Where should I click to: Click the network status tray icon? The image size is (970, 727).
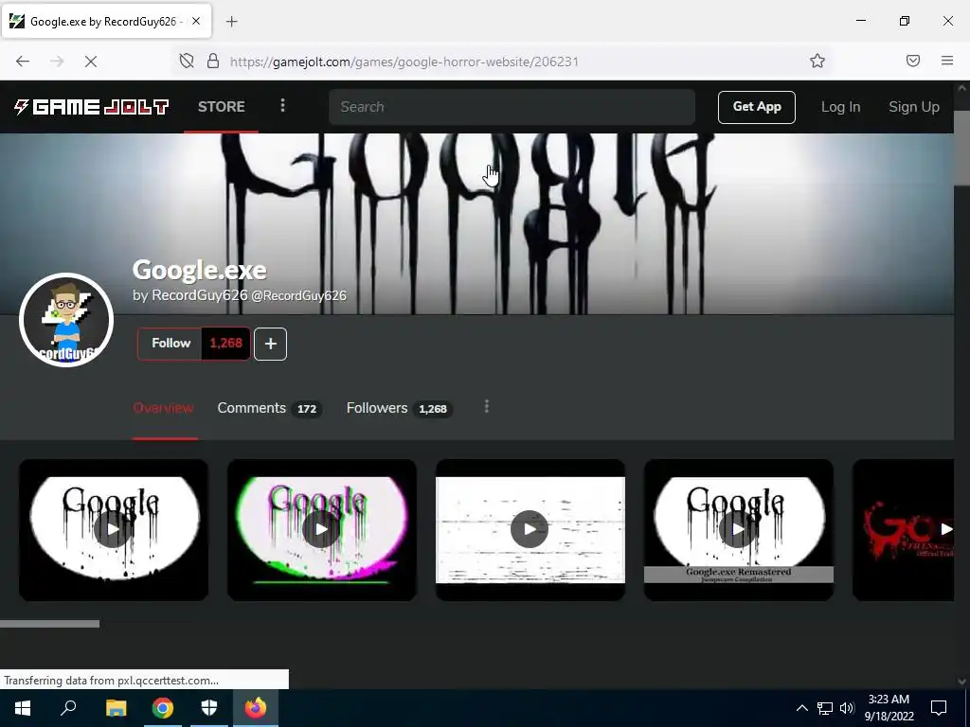pyautogui.click(x=825, y=708)
